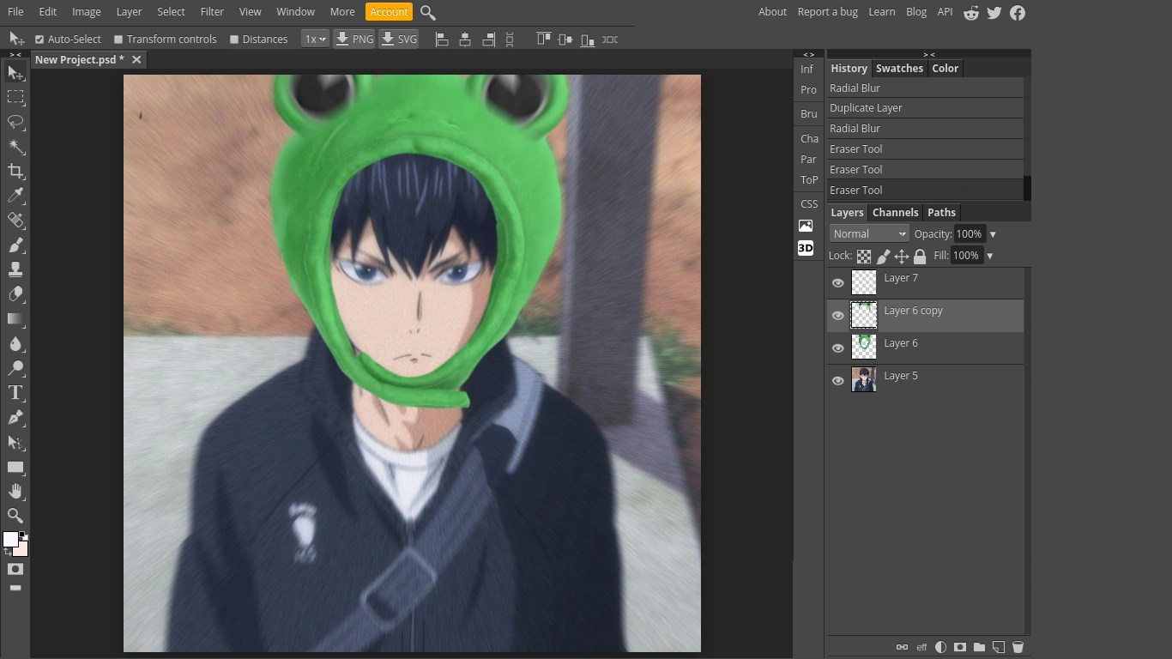Viewport: 1172px width, 659px height.
Task: Export as PNG button
Action: (x=354, y=39)
